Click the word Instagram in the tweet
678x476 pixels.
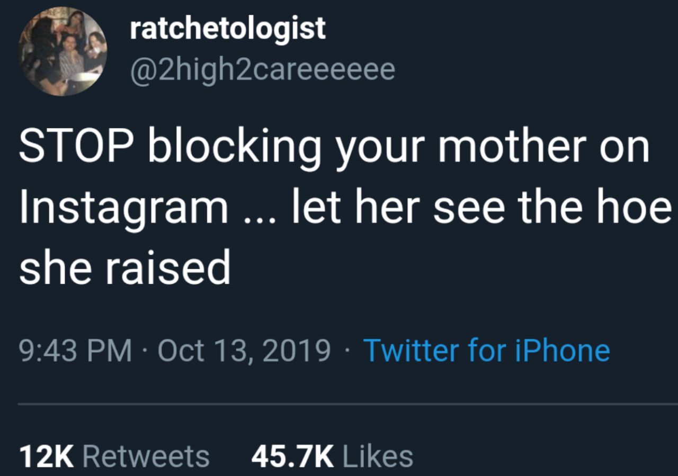(123, 208)
